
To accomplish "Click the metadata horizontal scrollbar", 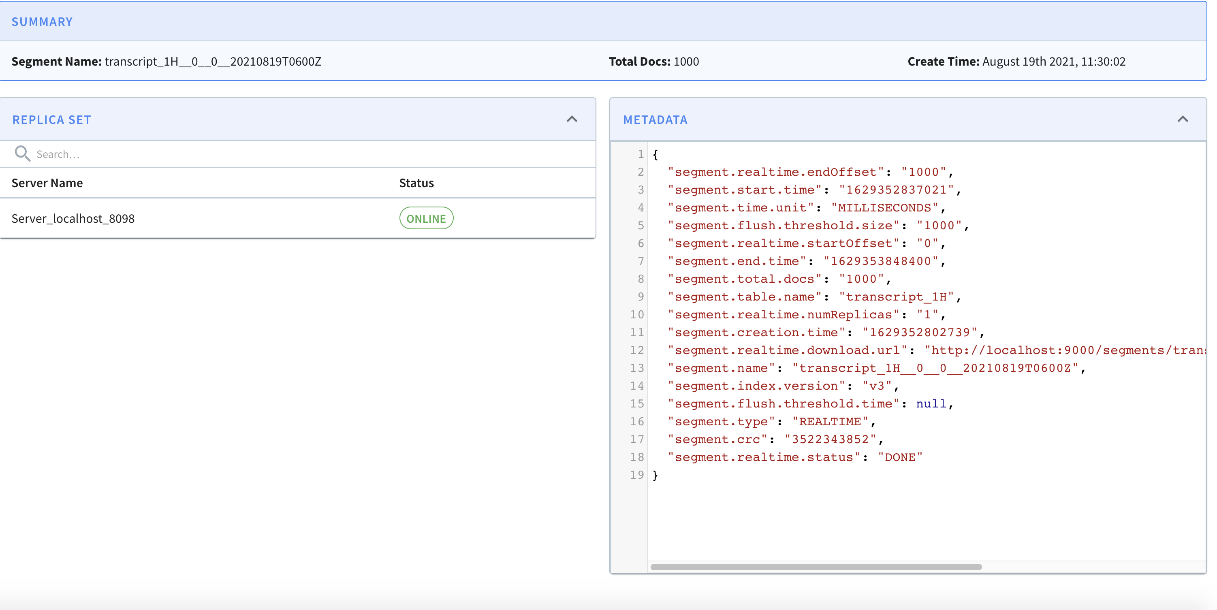I will point(816,567).
